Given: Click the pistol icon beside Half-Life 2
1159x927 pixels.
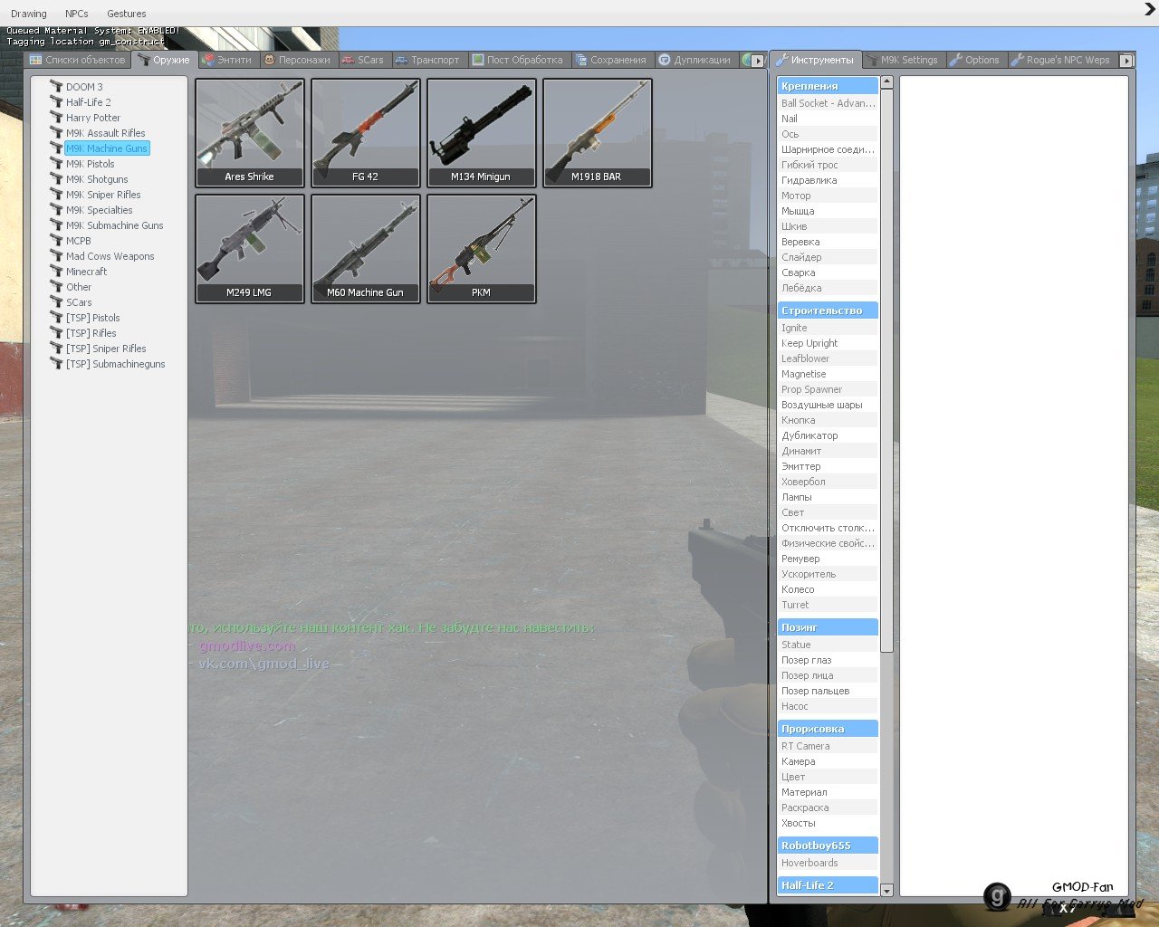Looking at the screenshot, I should [56, 102].
